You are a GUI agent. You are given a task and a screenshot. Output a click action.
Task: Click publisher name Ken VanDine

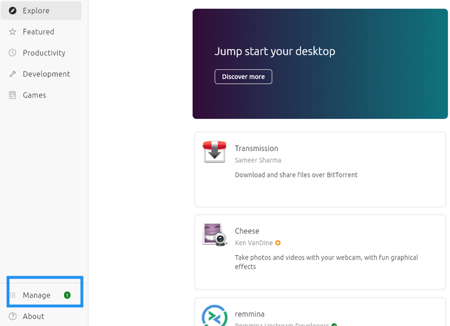click(x=254, y=243)
